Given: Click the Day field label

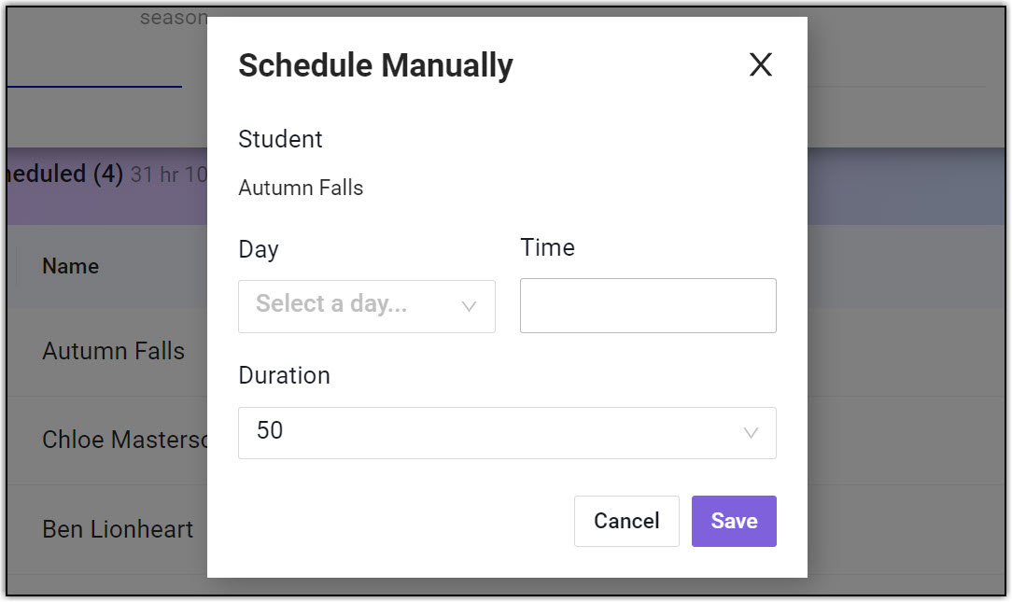Looking at the screenshot, I should click(259, 249).
